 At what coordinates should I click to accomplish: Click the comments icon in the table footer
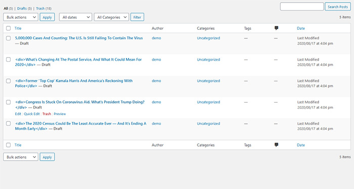(x=276, y=145)
